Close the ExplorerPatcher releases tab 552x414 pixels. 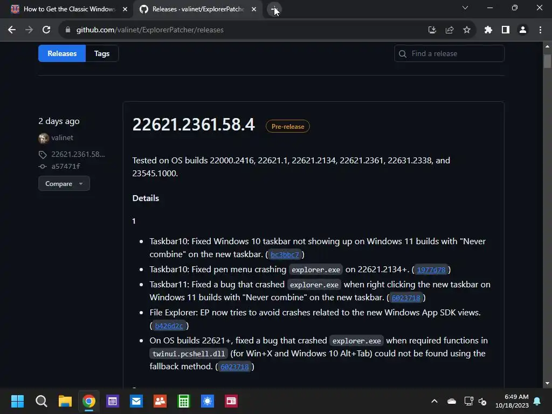254,9
